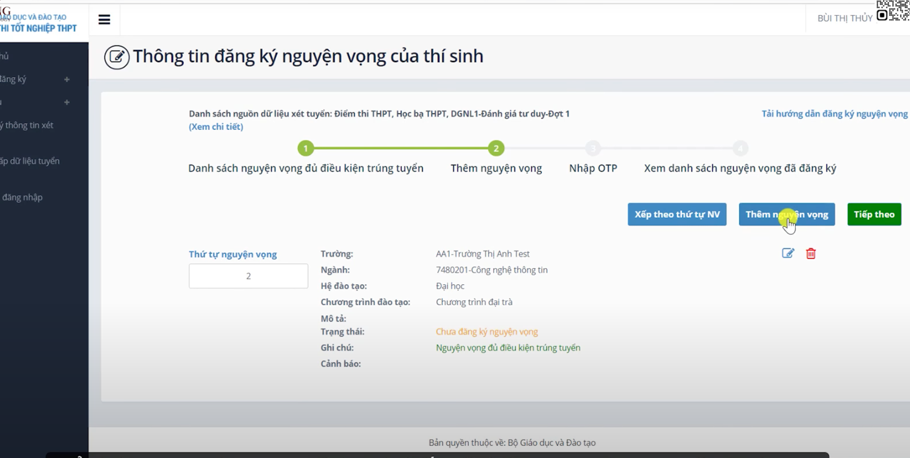Image resolution: width=910 pixels, height=458 pixels.
Task: Click the QR code image
Action: [893, 11]
